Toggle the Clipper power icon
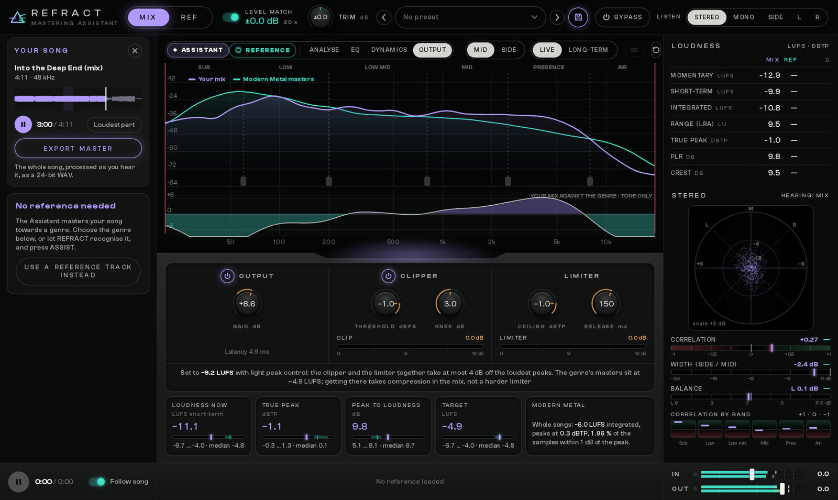838x500 pixels. coord(388,276)
